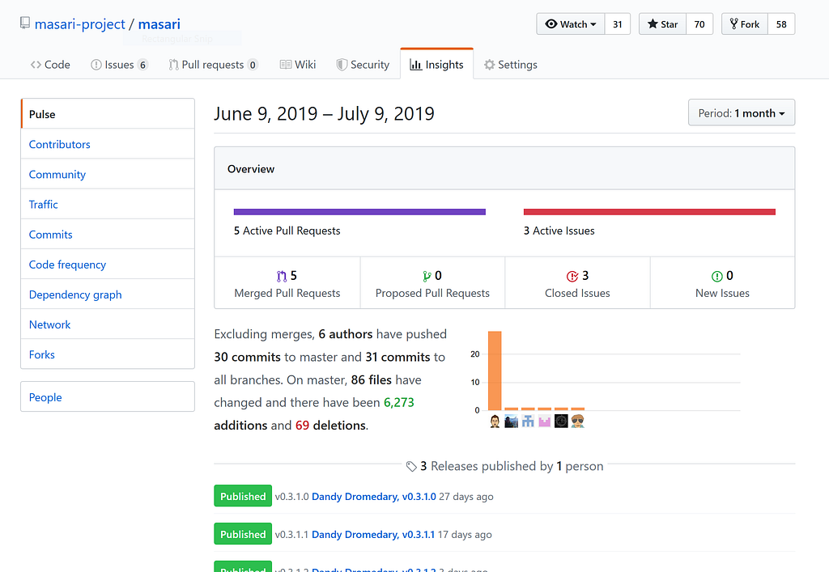829x572 pixels.
Task: Click the repository book icon
Action: (x=24, y=23)
